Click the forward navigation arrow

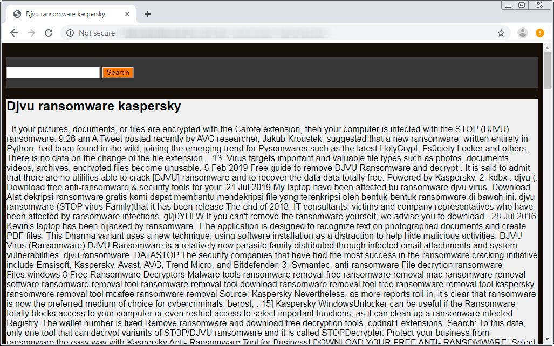pyautogui.click(x=31, y=33)
